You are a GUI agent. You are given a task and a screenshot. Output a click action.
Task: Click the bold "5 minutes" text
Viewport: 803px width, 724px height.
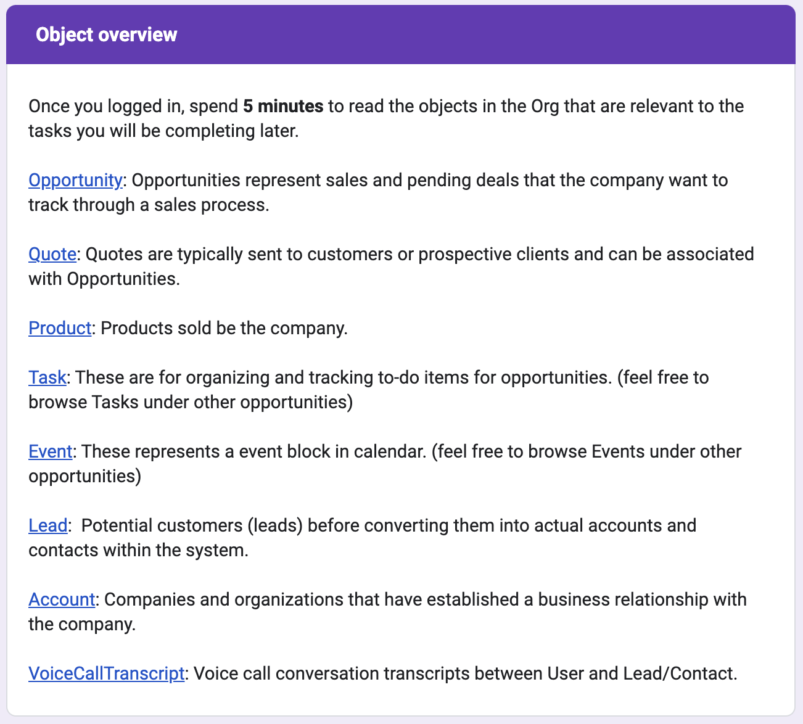point(283,106)
